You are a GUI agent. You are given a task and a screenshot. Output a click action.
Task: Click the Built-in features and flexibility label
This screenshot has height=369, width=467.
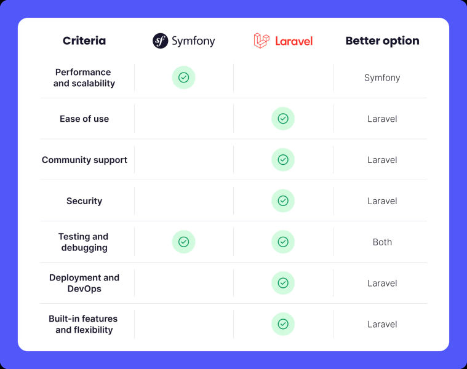(x=84, y=324)
